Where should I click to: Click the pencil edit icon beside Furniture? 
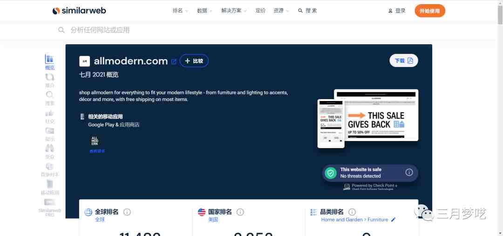coord(393,220)
